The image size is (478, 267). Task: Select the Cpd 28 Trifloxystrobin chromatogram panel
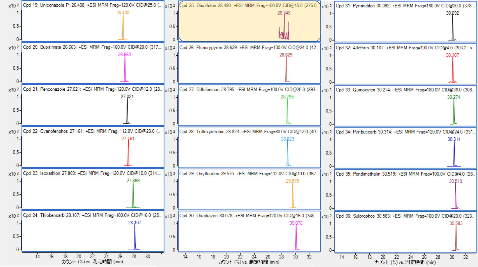pyautogui.click(x=249, y=148)
